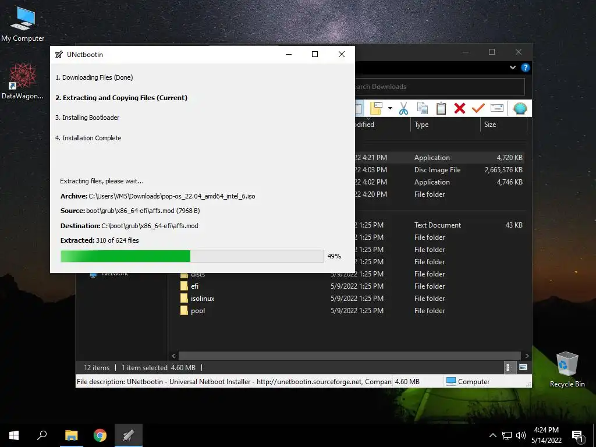Minimize the UNetbootin window
The image size is (596, 447).
tap(289, 54)
